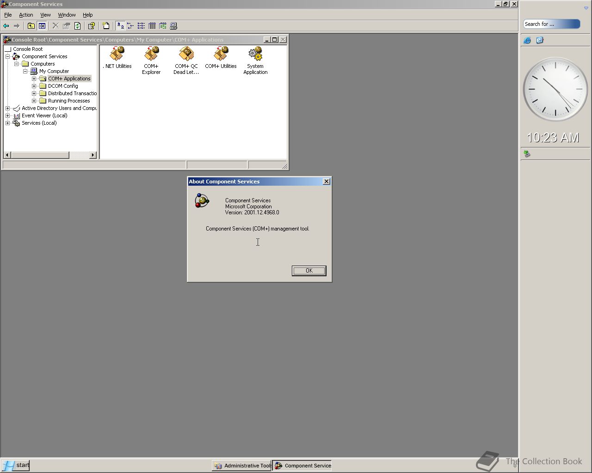Switch to Small Icons view in toolbar

click(x=130, y=26)
